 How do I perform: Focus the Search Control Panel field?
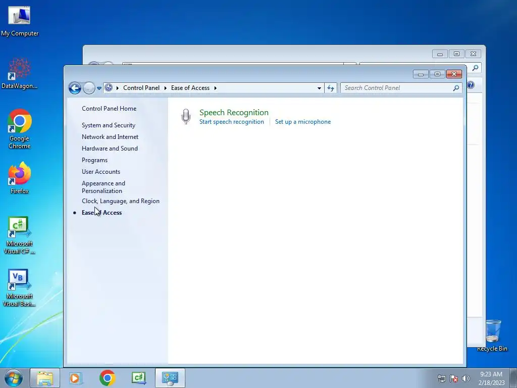(398, 88)
